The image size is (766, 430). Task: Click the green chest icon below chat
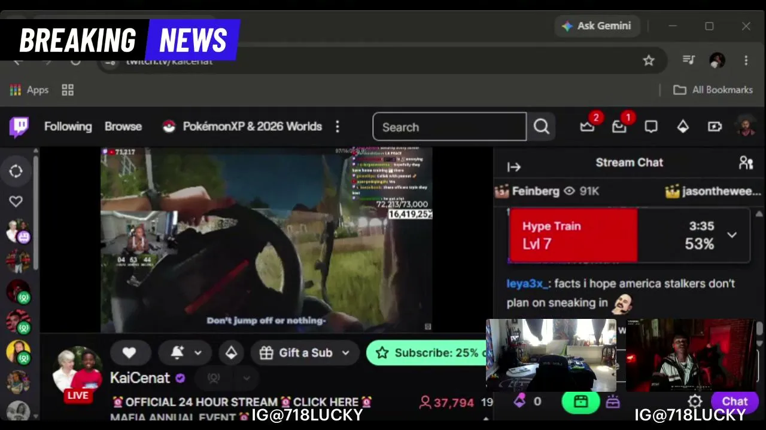click(580, 401)
